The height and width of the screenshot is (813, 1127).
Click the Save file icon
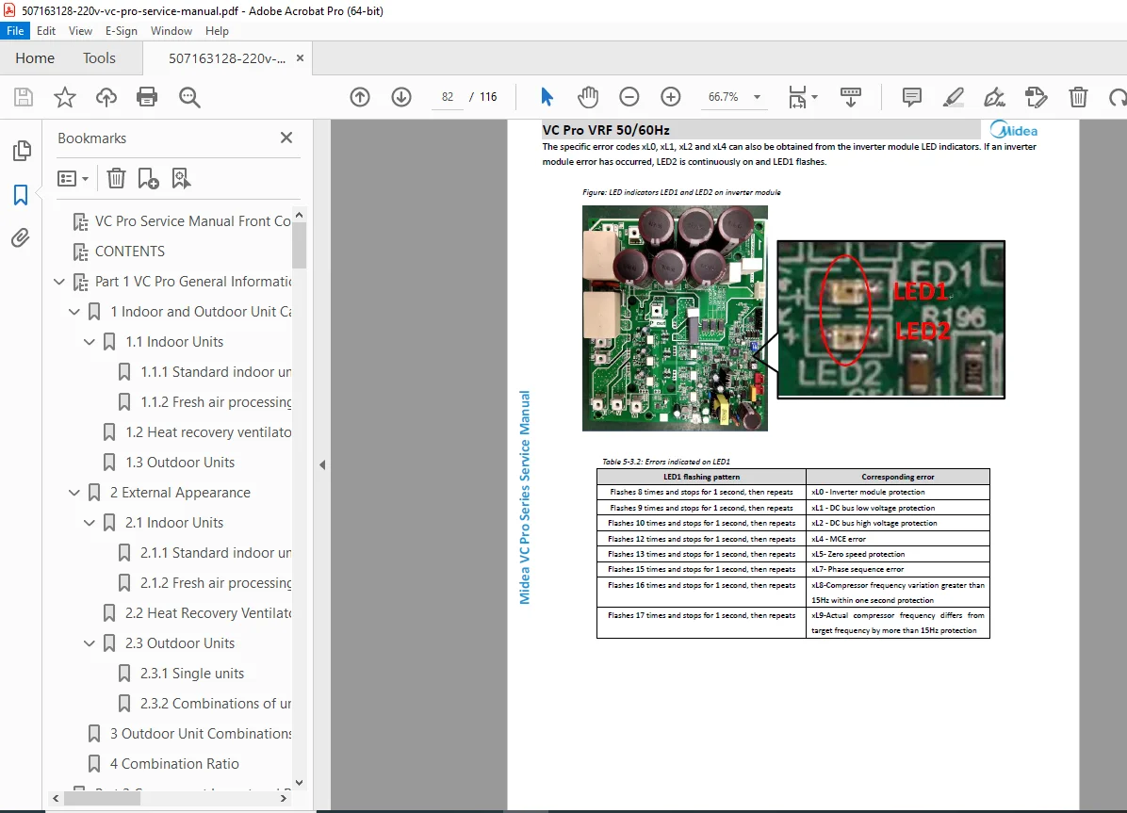24,97
